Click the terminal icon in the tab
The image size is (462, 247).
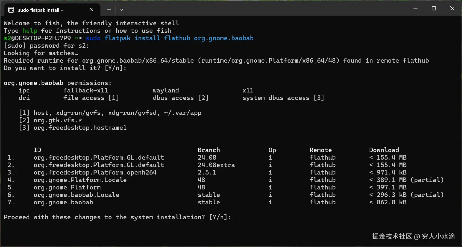pyautogui.click(x=11, y=10)
